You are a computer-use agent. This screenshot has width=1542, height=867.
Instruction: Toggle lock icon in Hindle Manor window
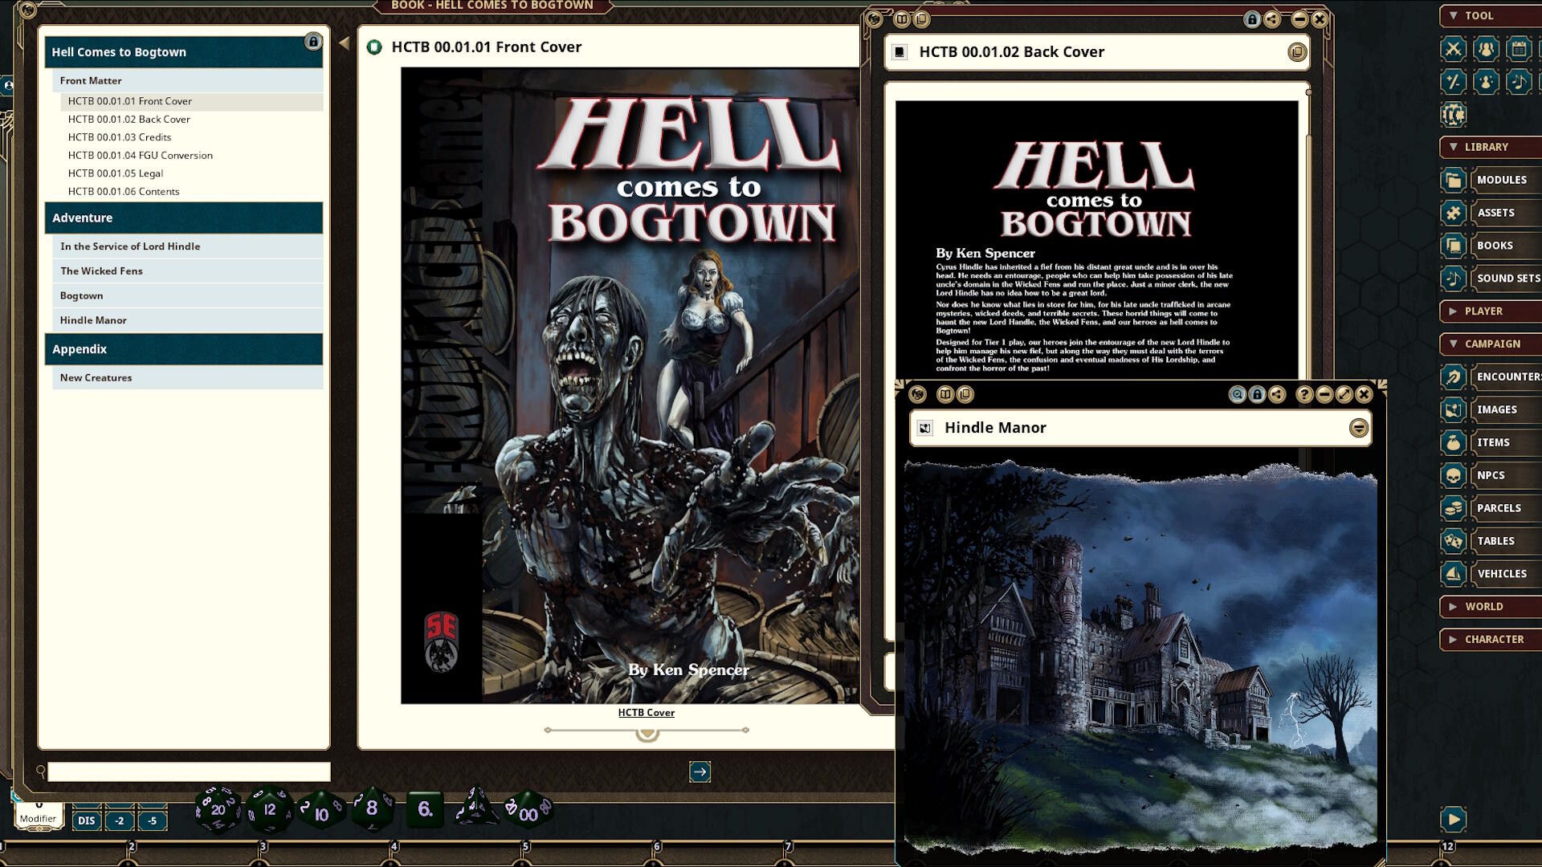(x=1257, y=394)
